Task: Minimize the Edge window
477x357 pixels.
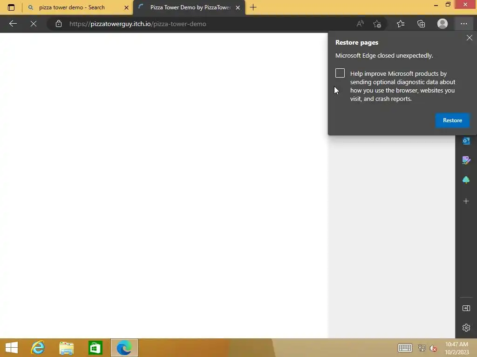Action: (436, 5)
